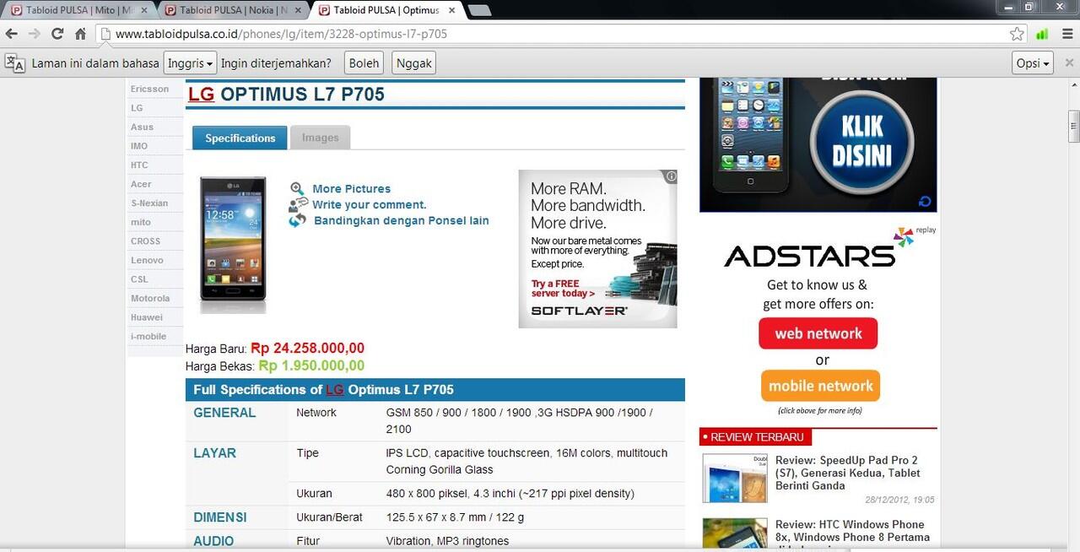Open Bandingkan dengan Ponsel lain link
The width and height of the screenshot is (1080, 552).
coord(402,220)
